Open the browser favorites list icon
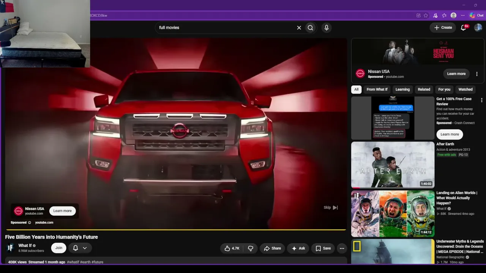 click(x=444, y=16)
